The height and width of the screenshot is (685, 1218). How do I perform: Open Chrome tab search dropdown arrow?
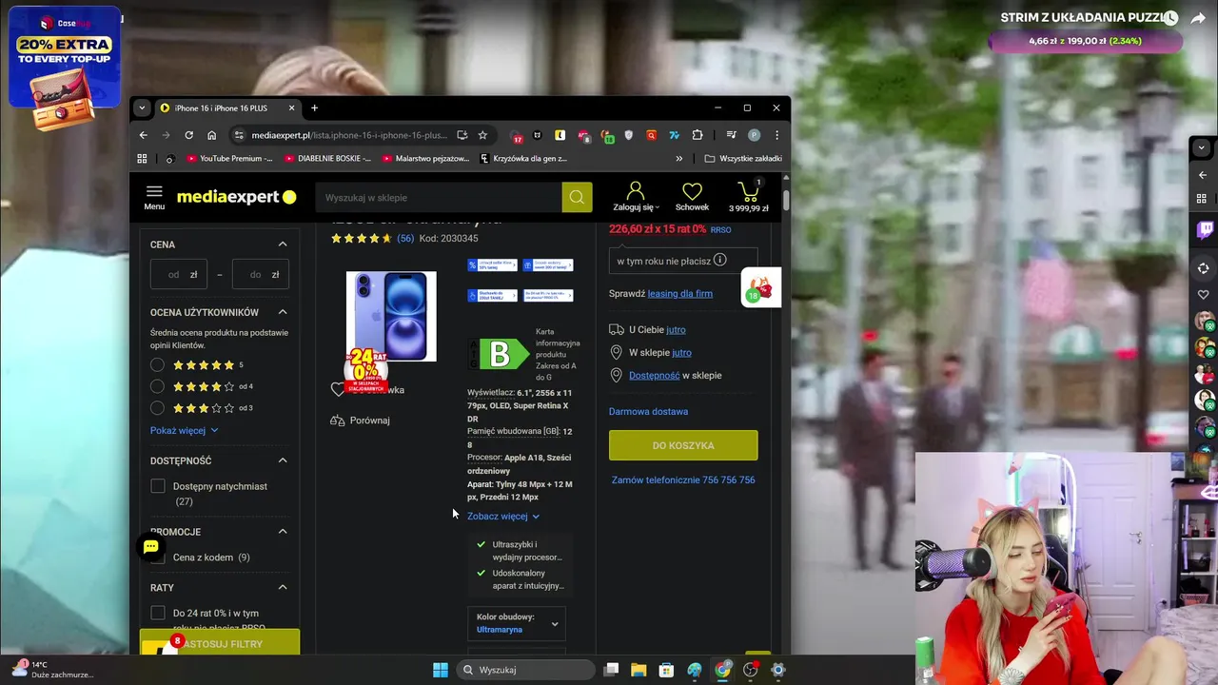click(142, 108)
